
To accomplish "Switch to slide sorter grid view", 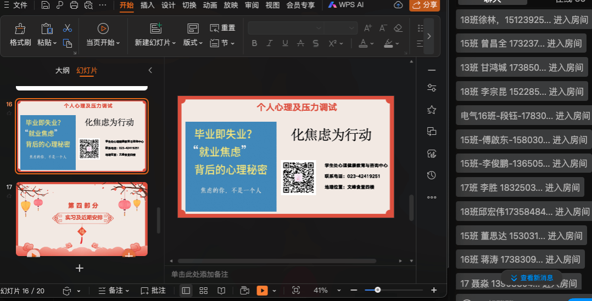I will [204, 291].
